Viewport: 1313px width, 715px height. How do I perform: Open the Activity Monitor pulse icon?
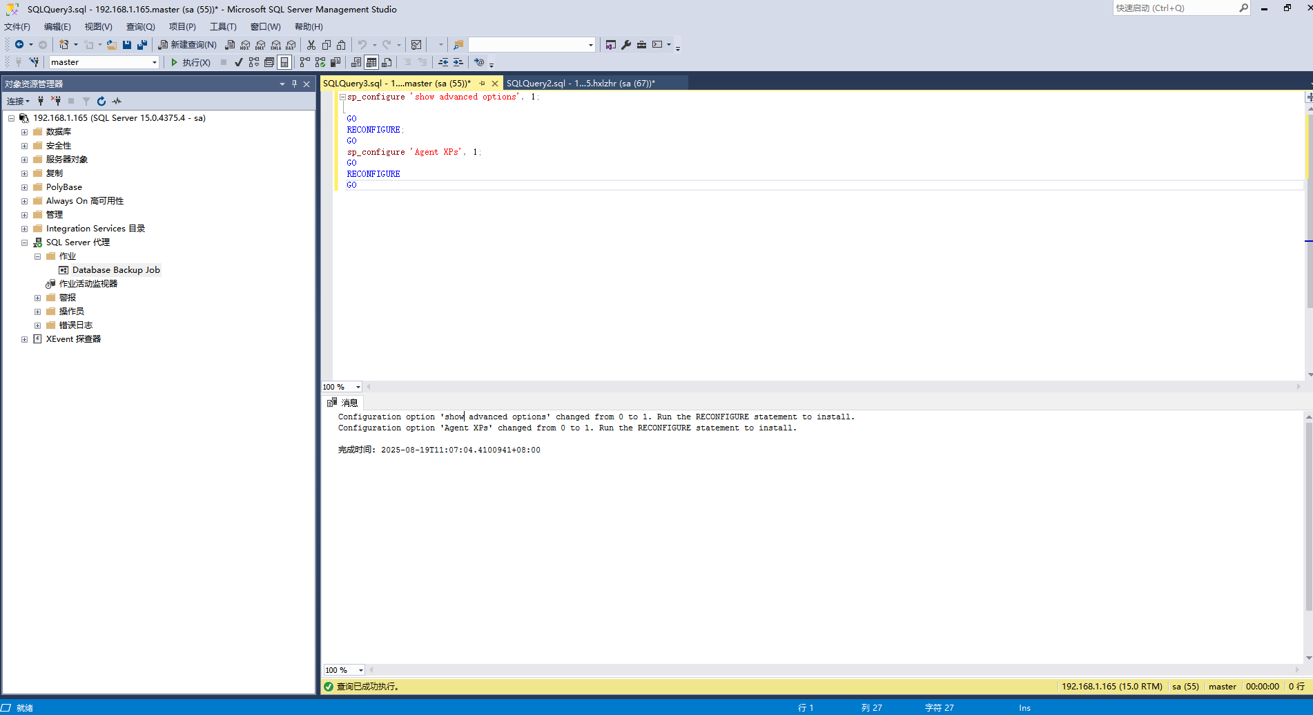pyautogui.click(x=117, y=101)
